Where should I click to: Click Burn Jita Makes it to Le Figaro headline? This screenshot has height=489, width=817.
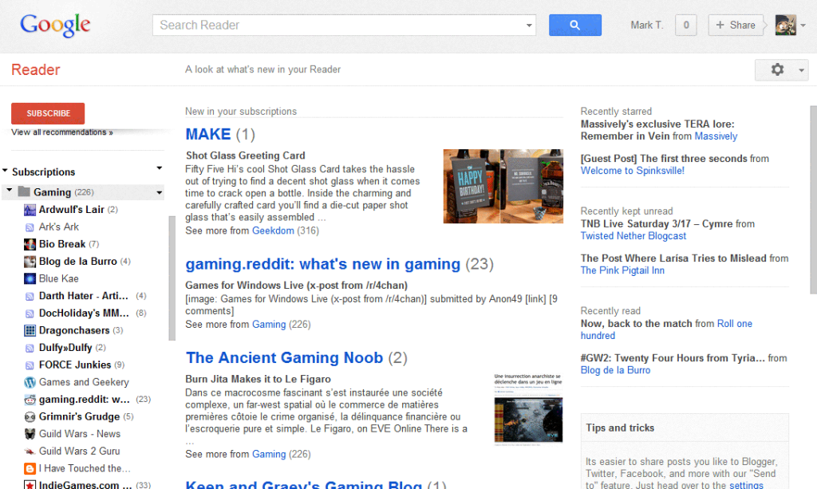click(x=258, y=379)
